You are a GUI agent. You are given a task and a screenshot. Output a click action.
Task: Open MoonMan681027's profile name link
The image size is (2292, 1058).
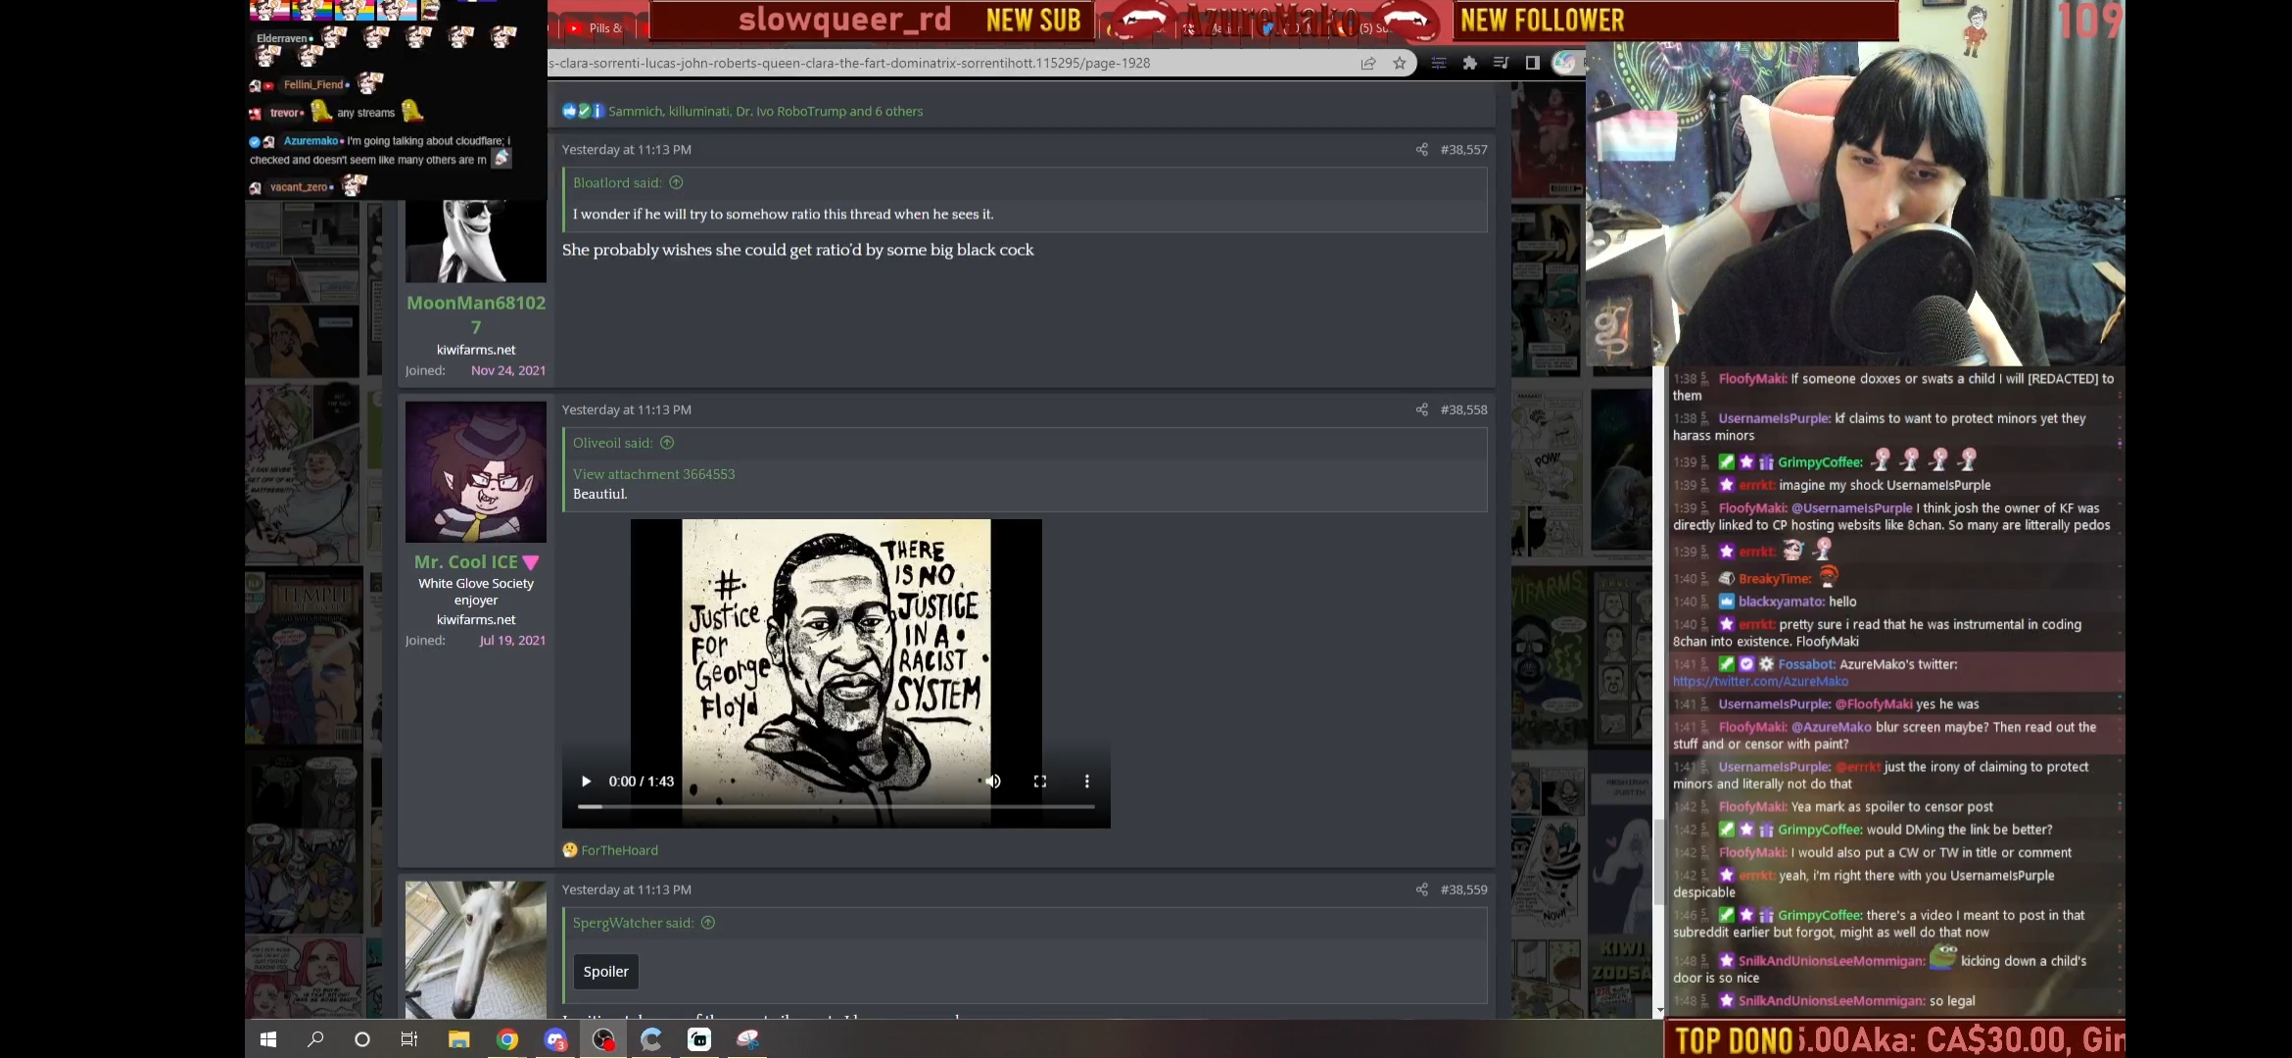pos(476,314)
